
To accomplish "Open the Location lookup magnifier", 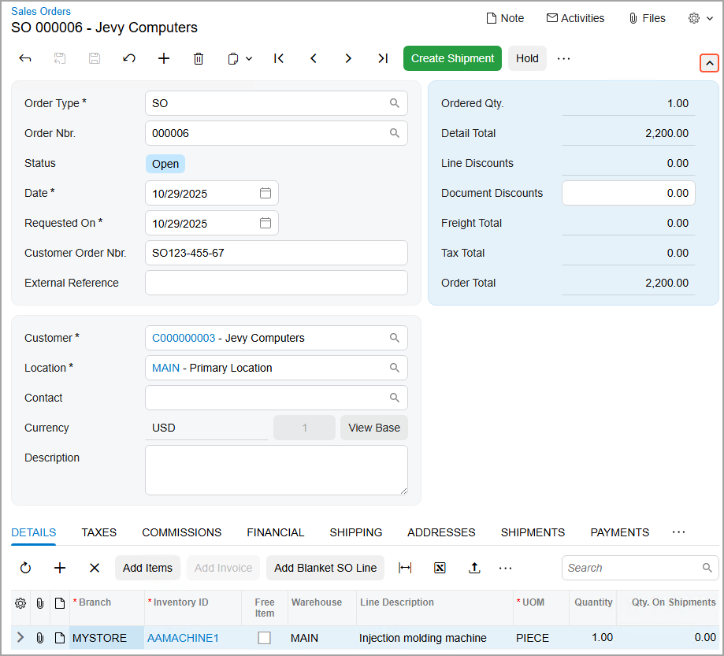I will 395,368.
